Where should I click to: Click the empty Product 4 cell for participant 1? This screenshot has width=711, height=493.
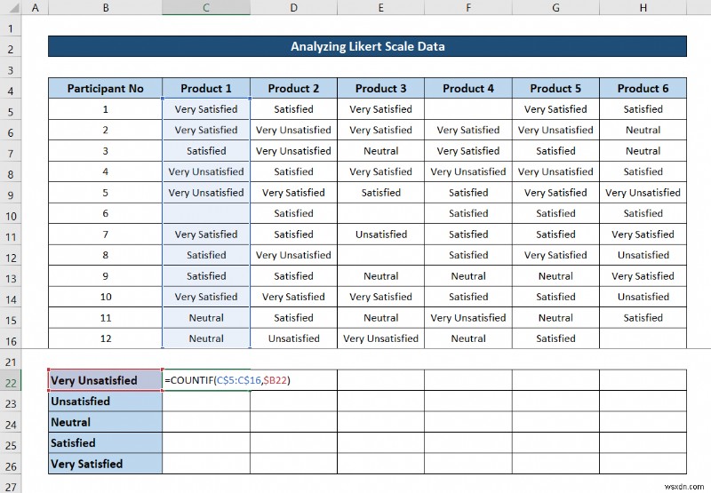(x=468, y=109)
